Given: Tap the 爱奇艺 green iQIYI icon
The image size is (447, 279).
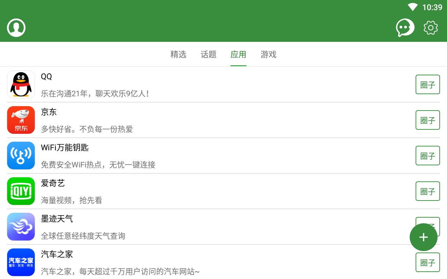Looking at the screenshot, I should tap(21, 191).
